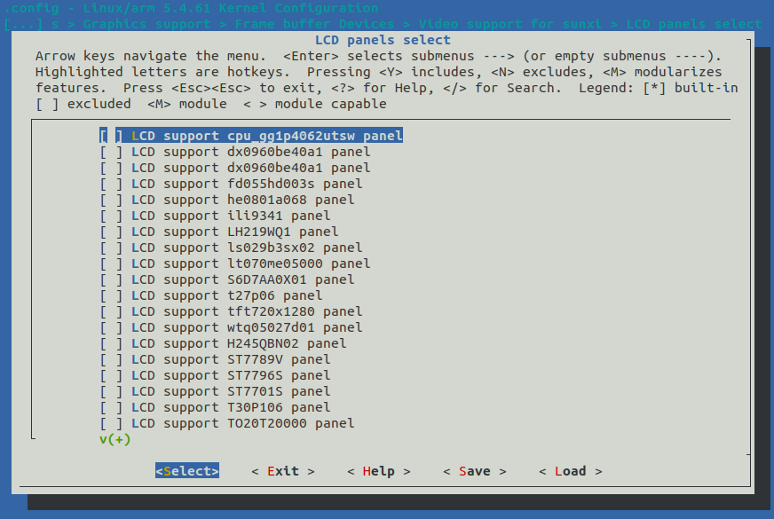Click the Exit button
This screenshot has height=519, width=774.
(283, 471)
